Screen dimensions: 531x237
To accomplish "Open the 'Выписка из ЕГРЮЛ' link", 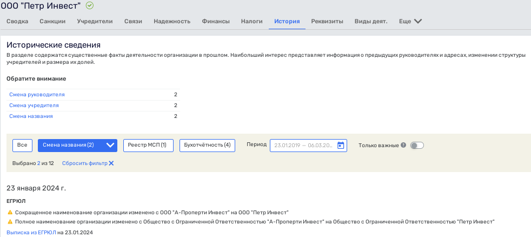I will point(31,233).
